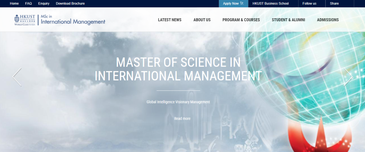
Task: Click the HKUST Business School logo
Action: tap(25, 20)
